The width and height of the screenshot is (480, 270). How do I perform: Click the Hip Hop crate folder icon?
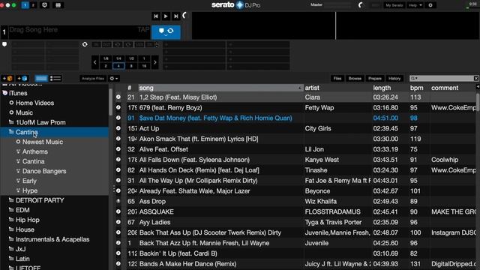pos(11,220)
